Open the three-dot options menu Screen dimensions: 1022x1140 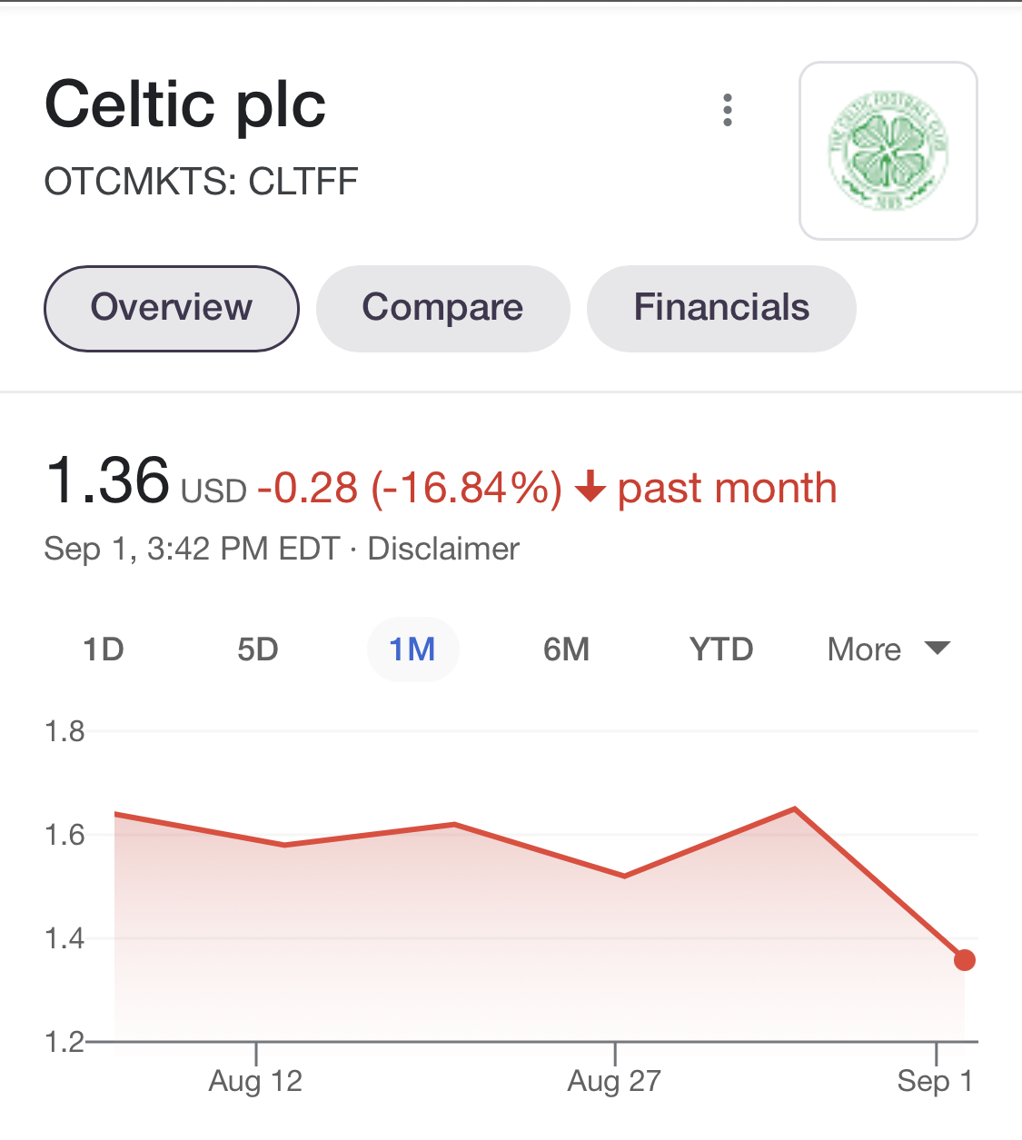coord(727,110)
